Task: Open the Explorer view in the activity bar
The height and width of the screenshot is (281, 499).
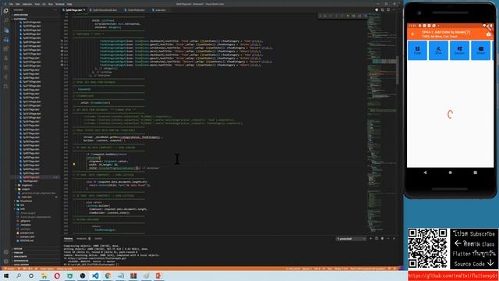Action: [x=5, y=11]
